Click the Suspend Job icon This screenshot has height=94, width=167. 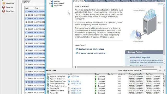tap(4, 3)
